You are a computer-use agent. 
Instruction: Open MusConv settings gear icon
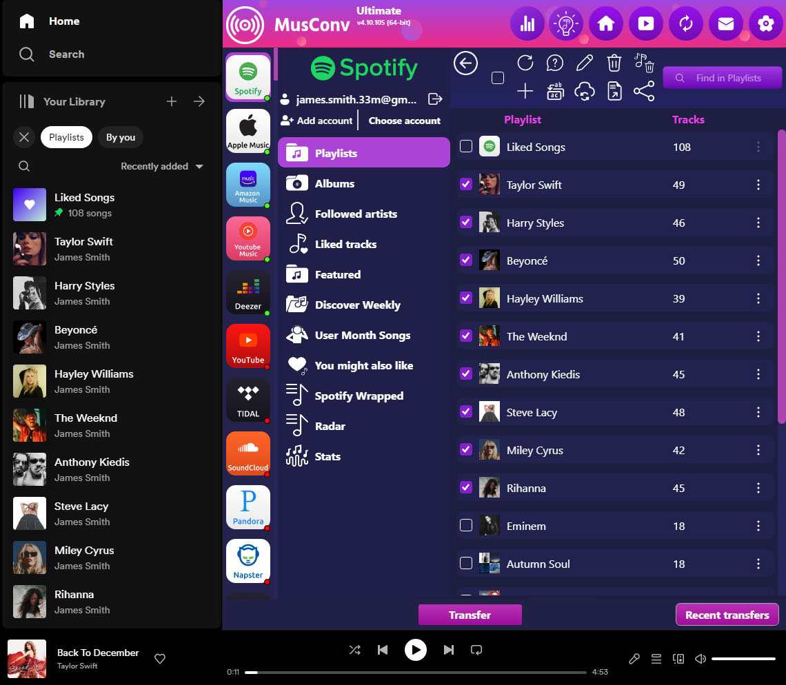click(765, 23)
